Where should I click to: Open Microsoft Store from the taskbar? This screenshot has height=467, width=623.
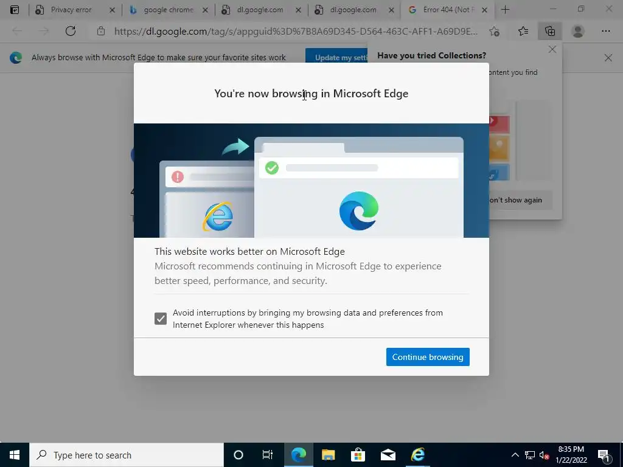[358, 455]
